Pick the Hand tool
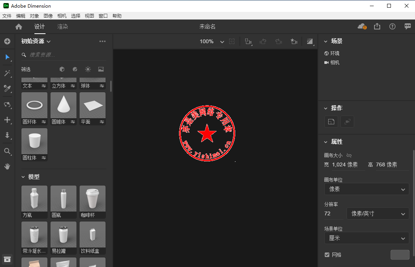Screen dimensions: 415x267 pyautogui.click(x=7, y=166)
